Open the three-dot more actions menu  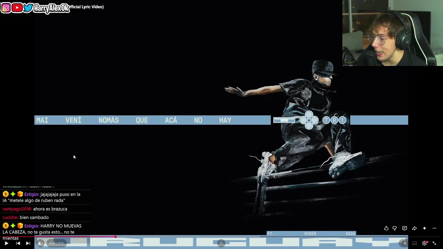(x=434, y=228)
